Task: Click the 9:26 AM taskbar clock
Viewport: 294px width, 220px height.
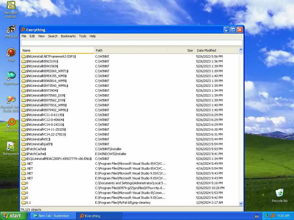Action: (x=283, y=216)
